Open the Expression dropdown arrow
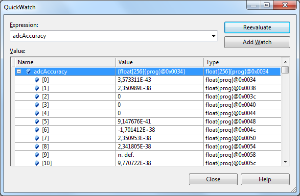Viewport: 300px width, 196px height. [213, 36]
